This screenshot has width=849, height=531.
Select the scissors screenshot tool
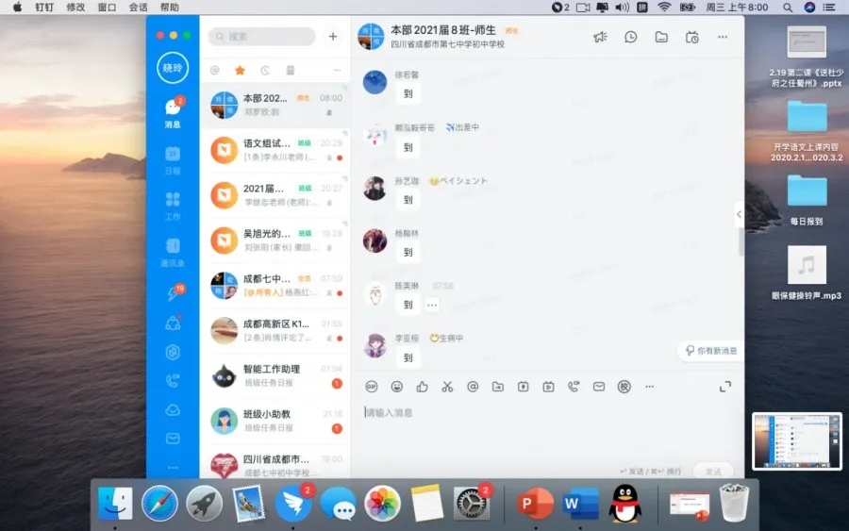point(447,387)
